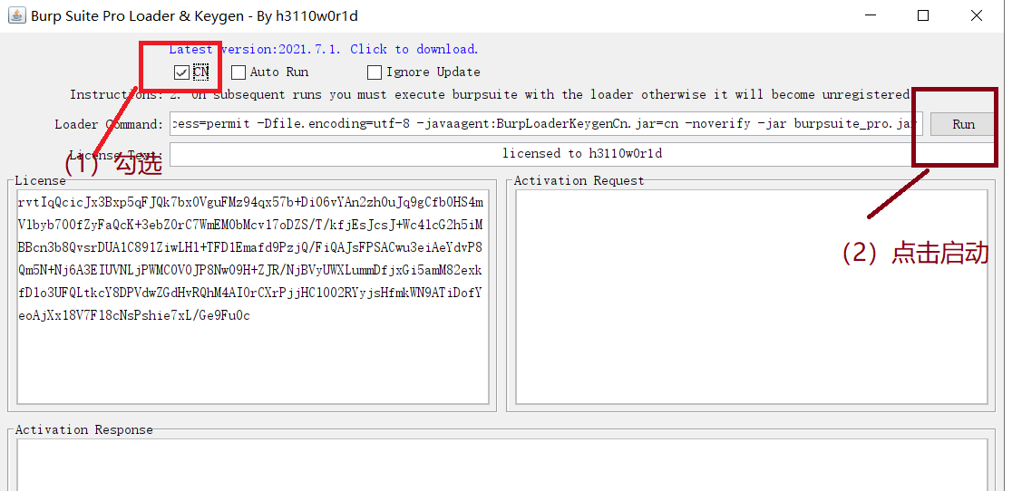This screenshot has height=491, width=1022.
Task: Check the Ignore Update option
Action: tap(375, 72)
